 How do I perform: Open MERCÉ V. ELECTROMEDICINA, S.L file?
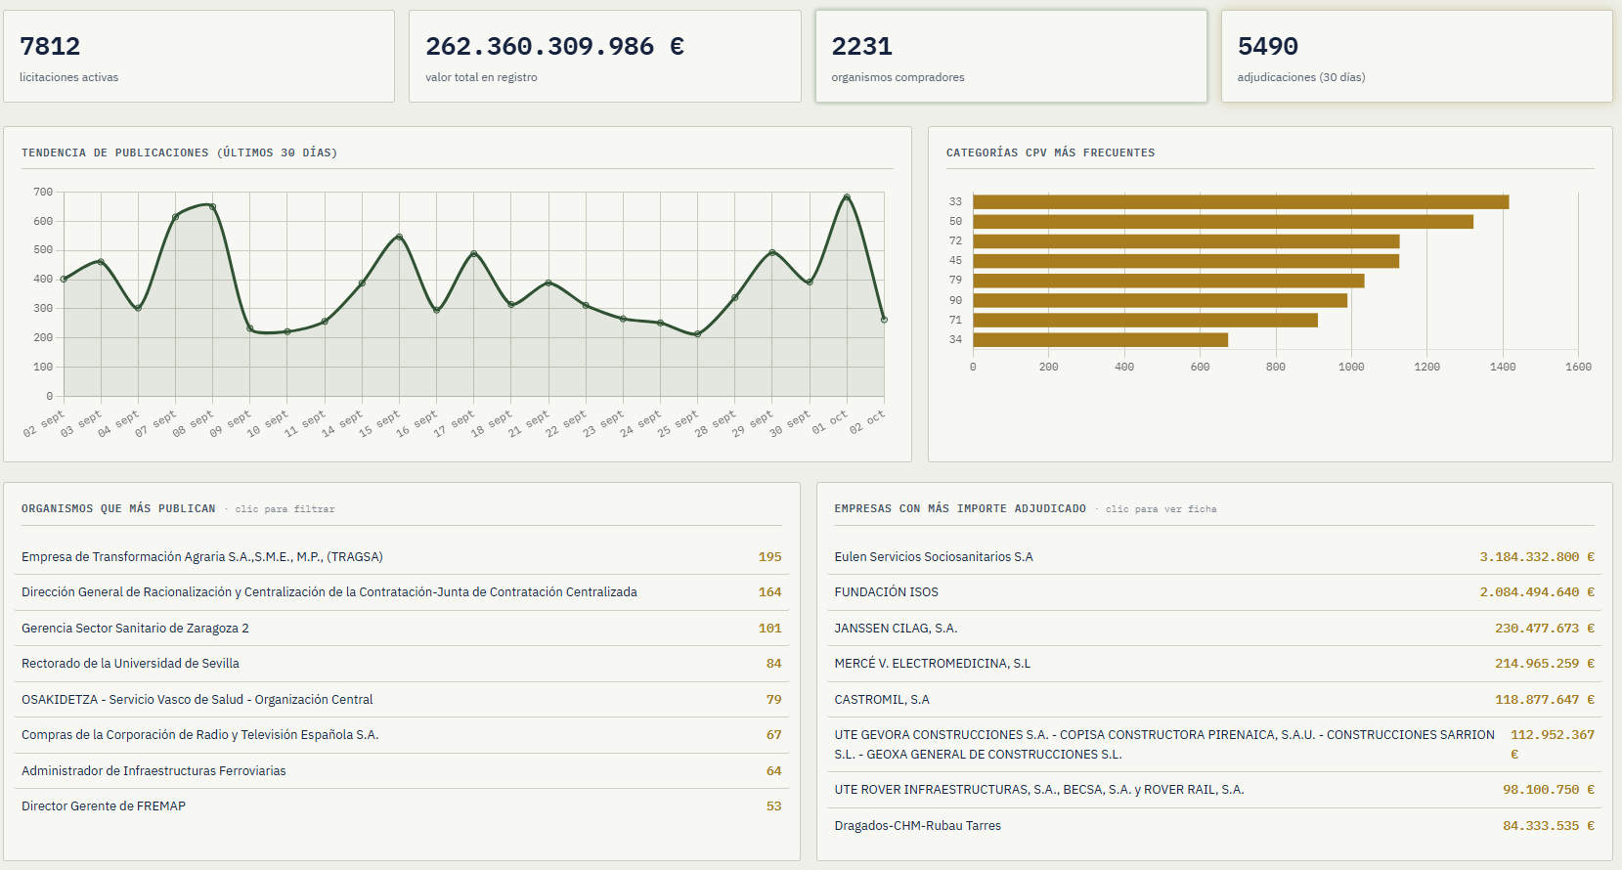[1214, 664]
